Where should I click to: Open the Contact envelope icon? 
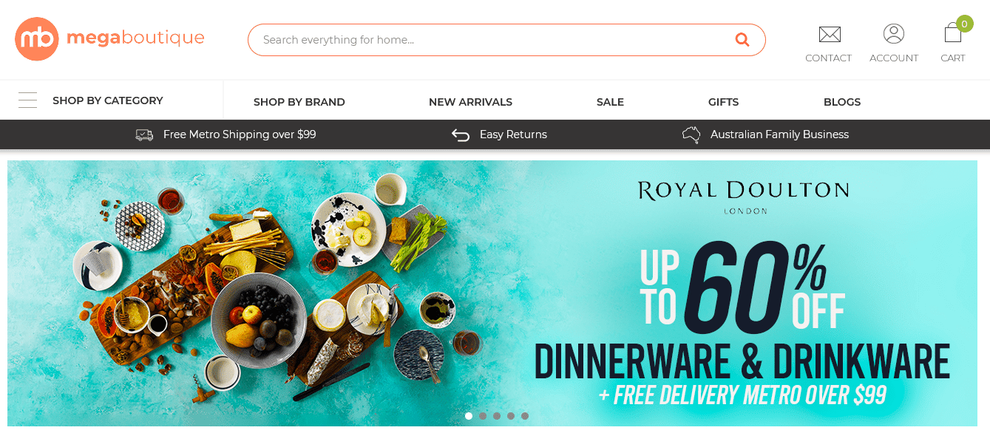click(830, 34)
